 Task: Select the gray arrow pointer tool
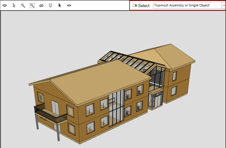pyautogui.click(x=14, y=6)
